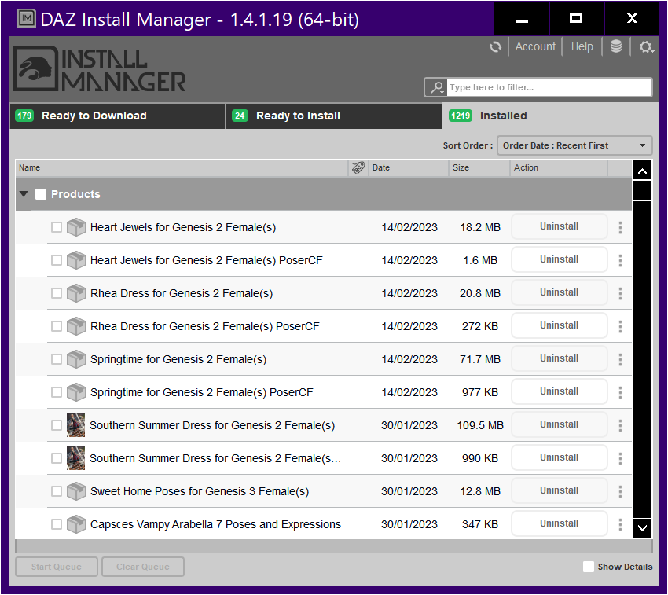Click thumbnail of 990 KB Southern Summer Dress
This screenshot has width=668, height=595.
(75, 458)
